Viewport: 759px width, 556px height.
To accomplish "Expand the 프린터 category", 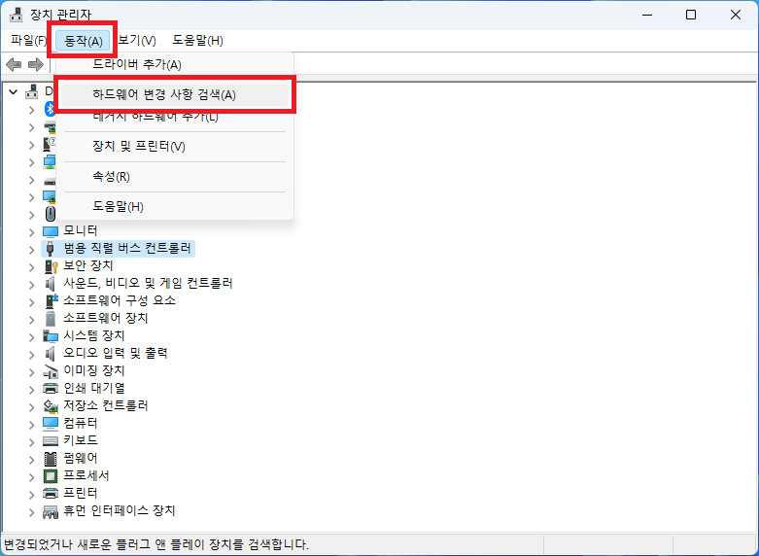I will click(31, 495).
